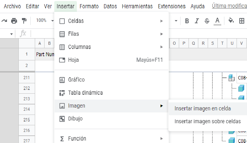This screenshot has width=247, height=143.
Task: Open the text color picker
Action: pos(217,21)
